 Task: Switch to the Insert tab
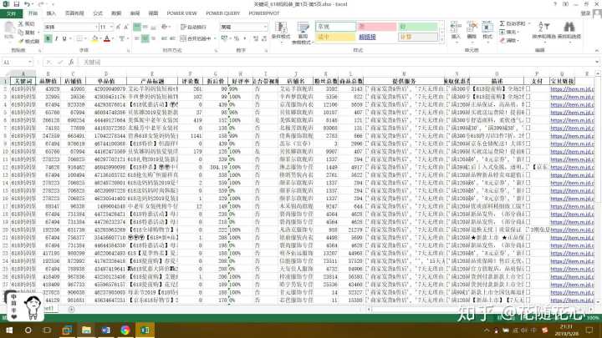(51, 13)
